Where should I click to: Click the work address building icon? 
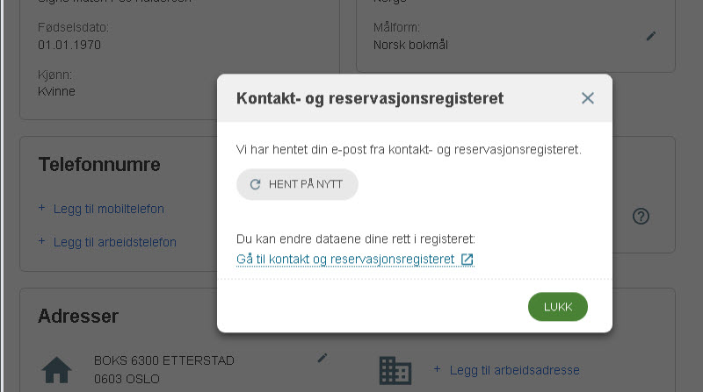[x=395, y=371]
